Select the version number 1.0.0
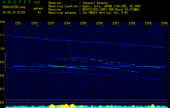 tap(37, 2)
